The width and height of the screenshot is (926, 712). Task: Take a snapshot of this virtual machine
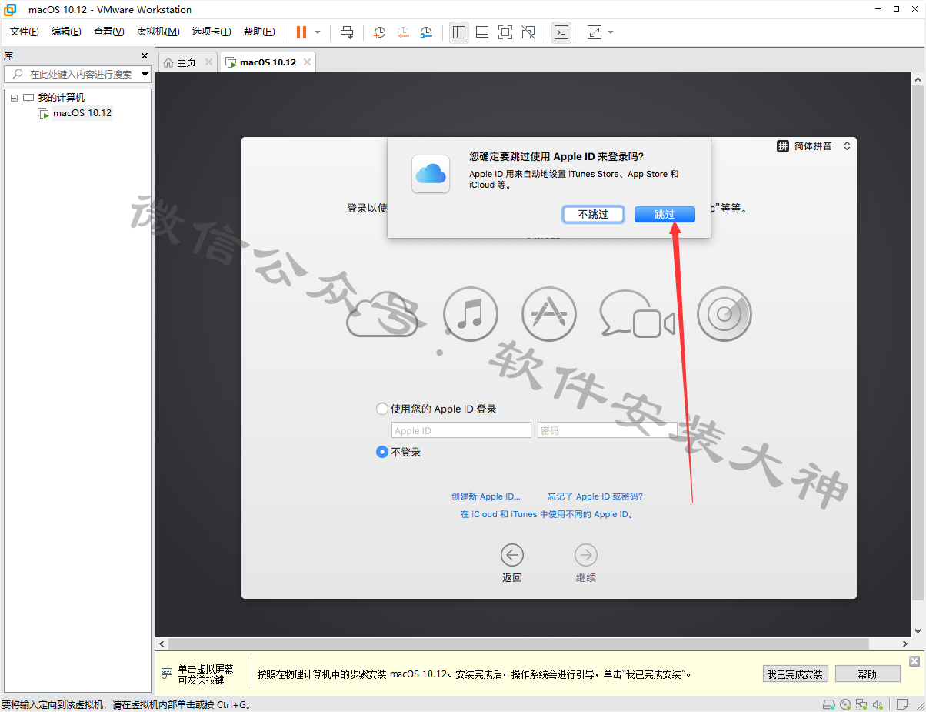[x=379, y=32]
